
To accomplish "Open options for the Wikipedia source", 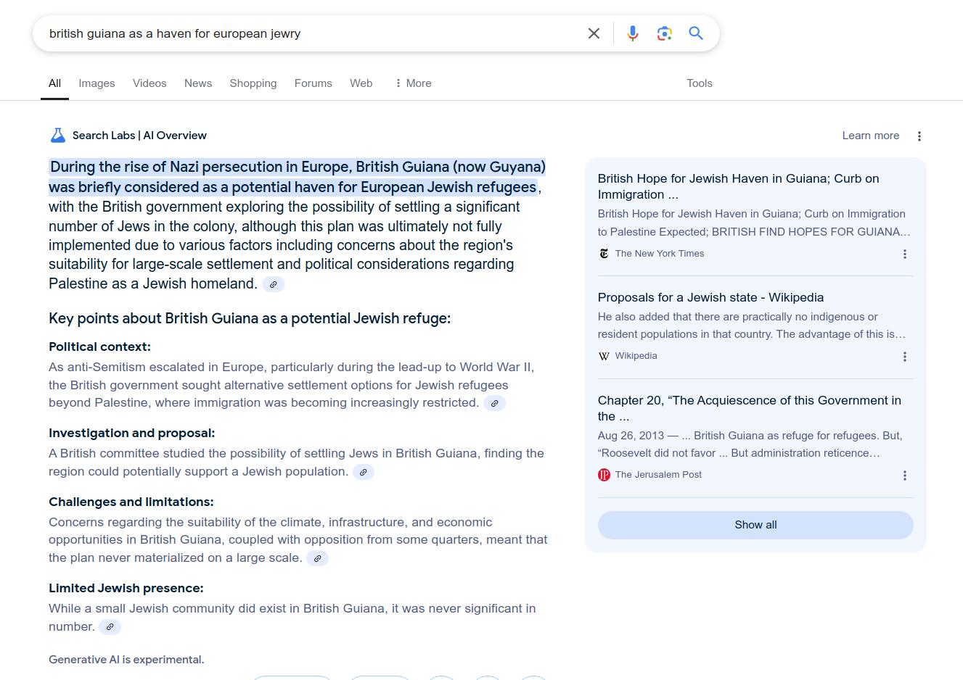I will (904, 357).
